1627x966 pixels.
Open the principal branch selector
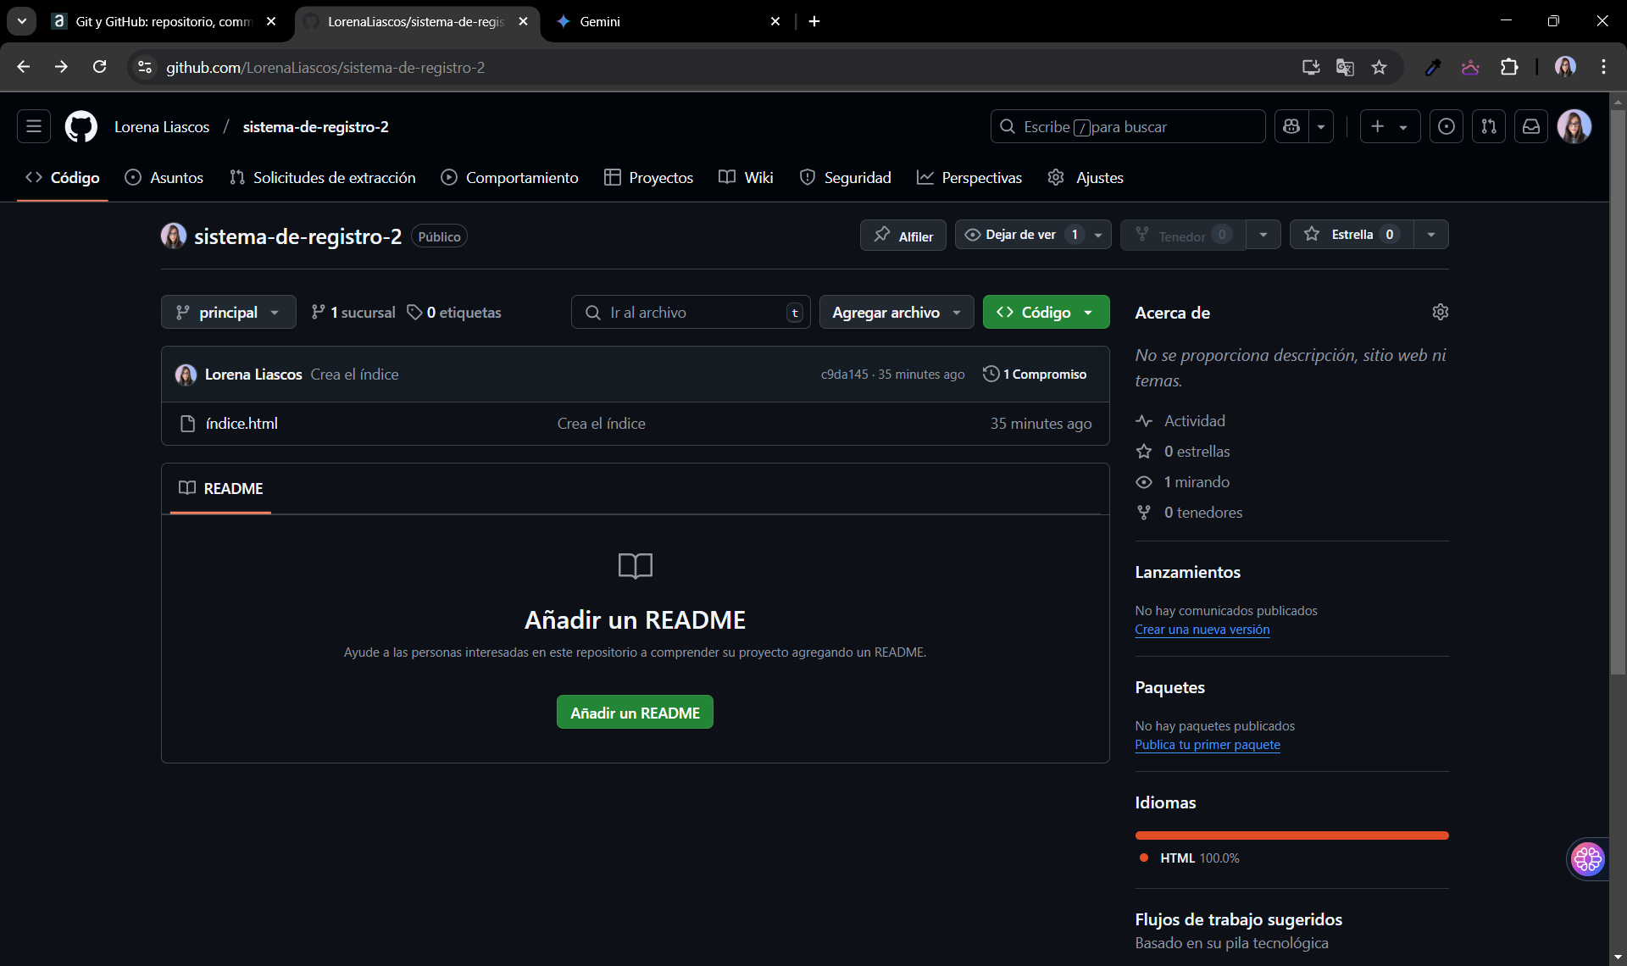(x=229, y=312)
